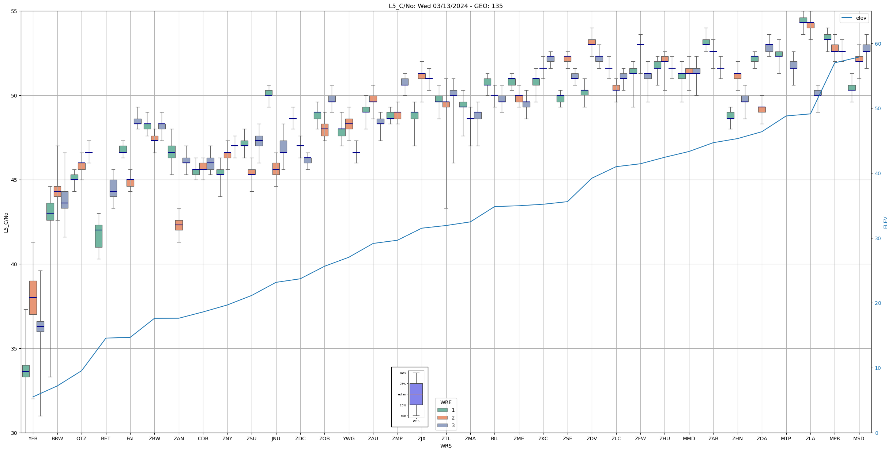Click the ZME station label
This screenshot has height=452, width=892.
pyautogui.click(x=519, y=438)
